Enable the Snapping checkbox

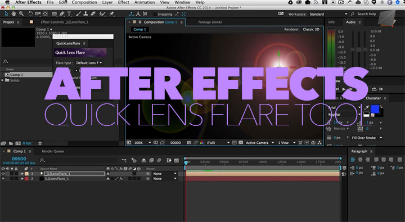(155, 14)
